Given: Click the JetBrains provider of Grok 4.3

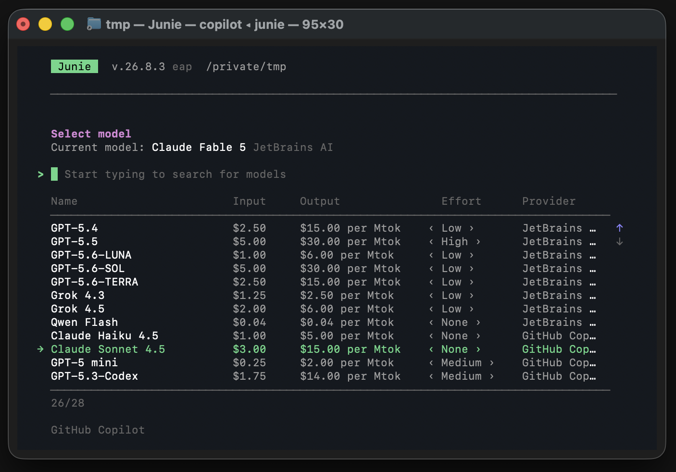Looking at the screenshot, I should click(559, 296).
